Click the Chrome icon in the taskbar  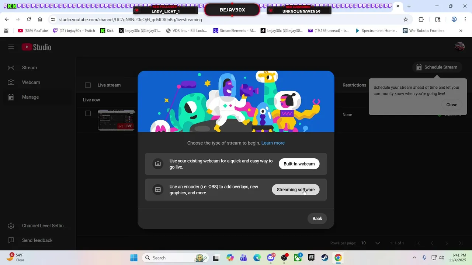(x=338, y=258)
